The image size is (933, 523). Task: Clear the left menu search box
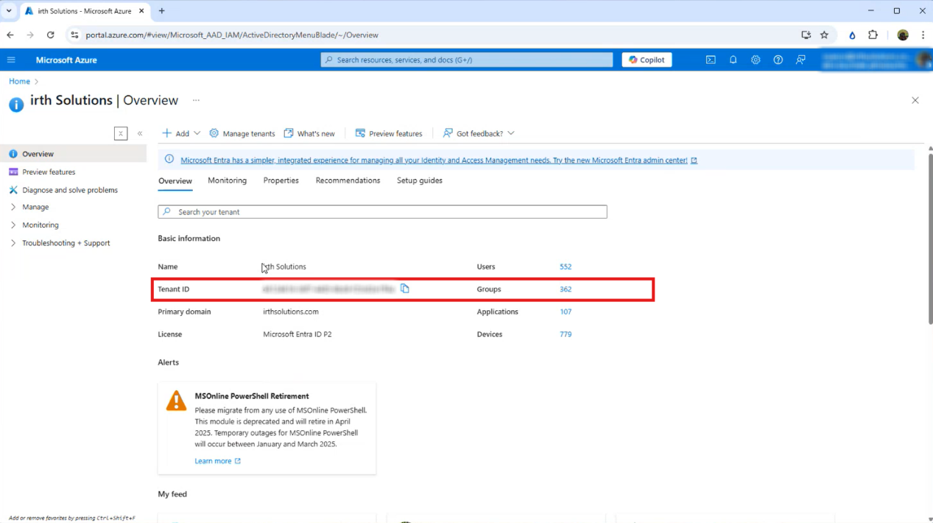click(x=121, y=133)
